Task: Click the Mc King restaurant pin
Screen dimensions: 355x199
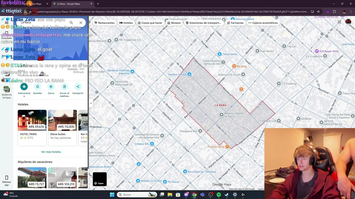Action: [234, 66]
